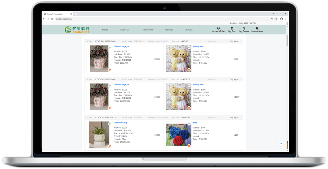The image size is (328, 169).
Task: Favorite Luckly Bear in order 0812-0002
Action: coord(189,48)
